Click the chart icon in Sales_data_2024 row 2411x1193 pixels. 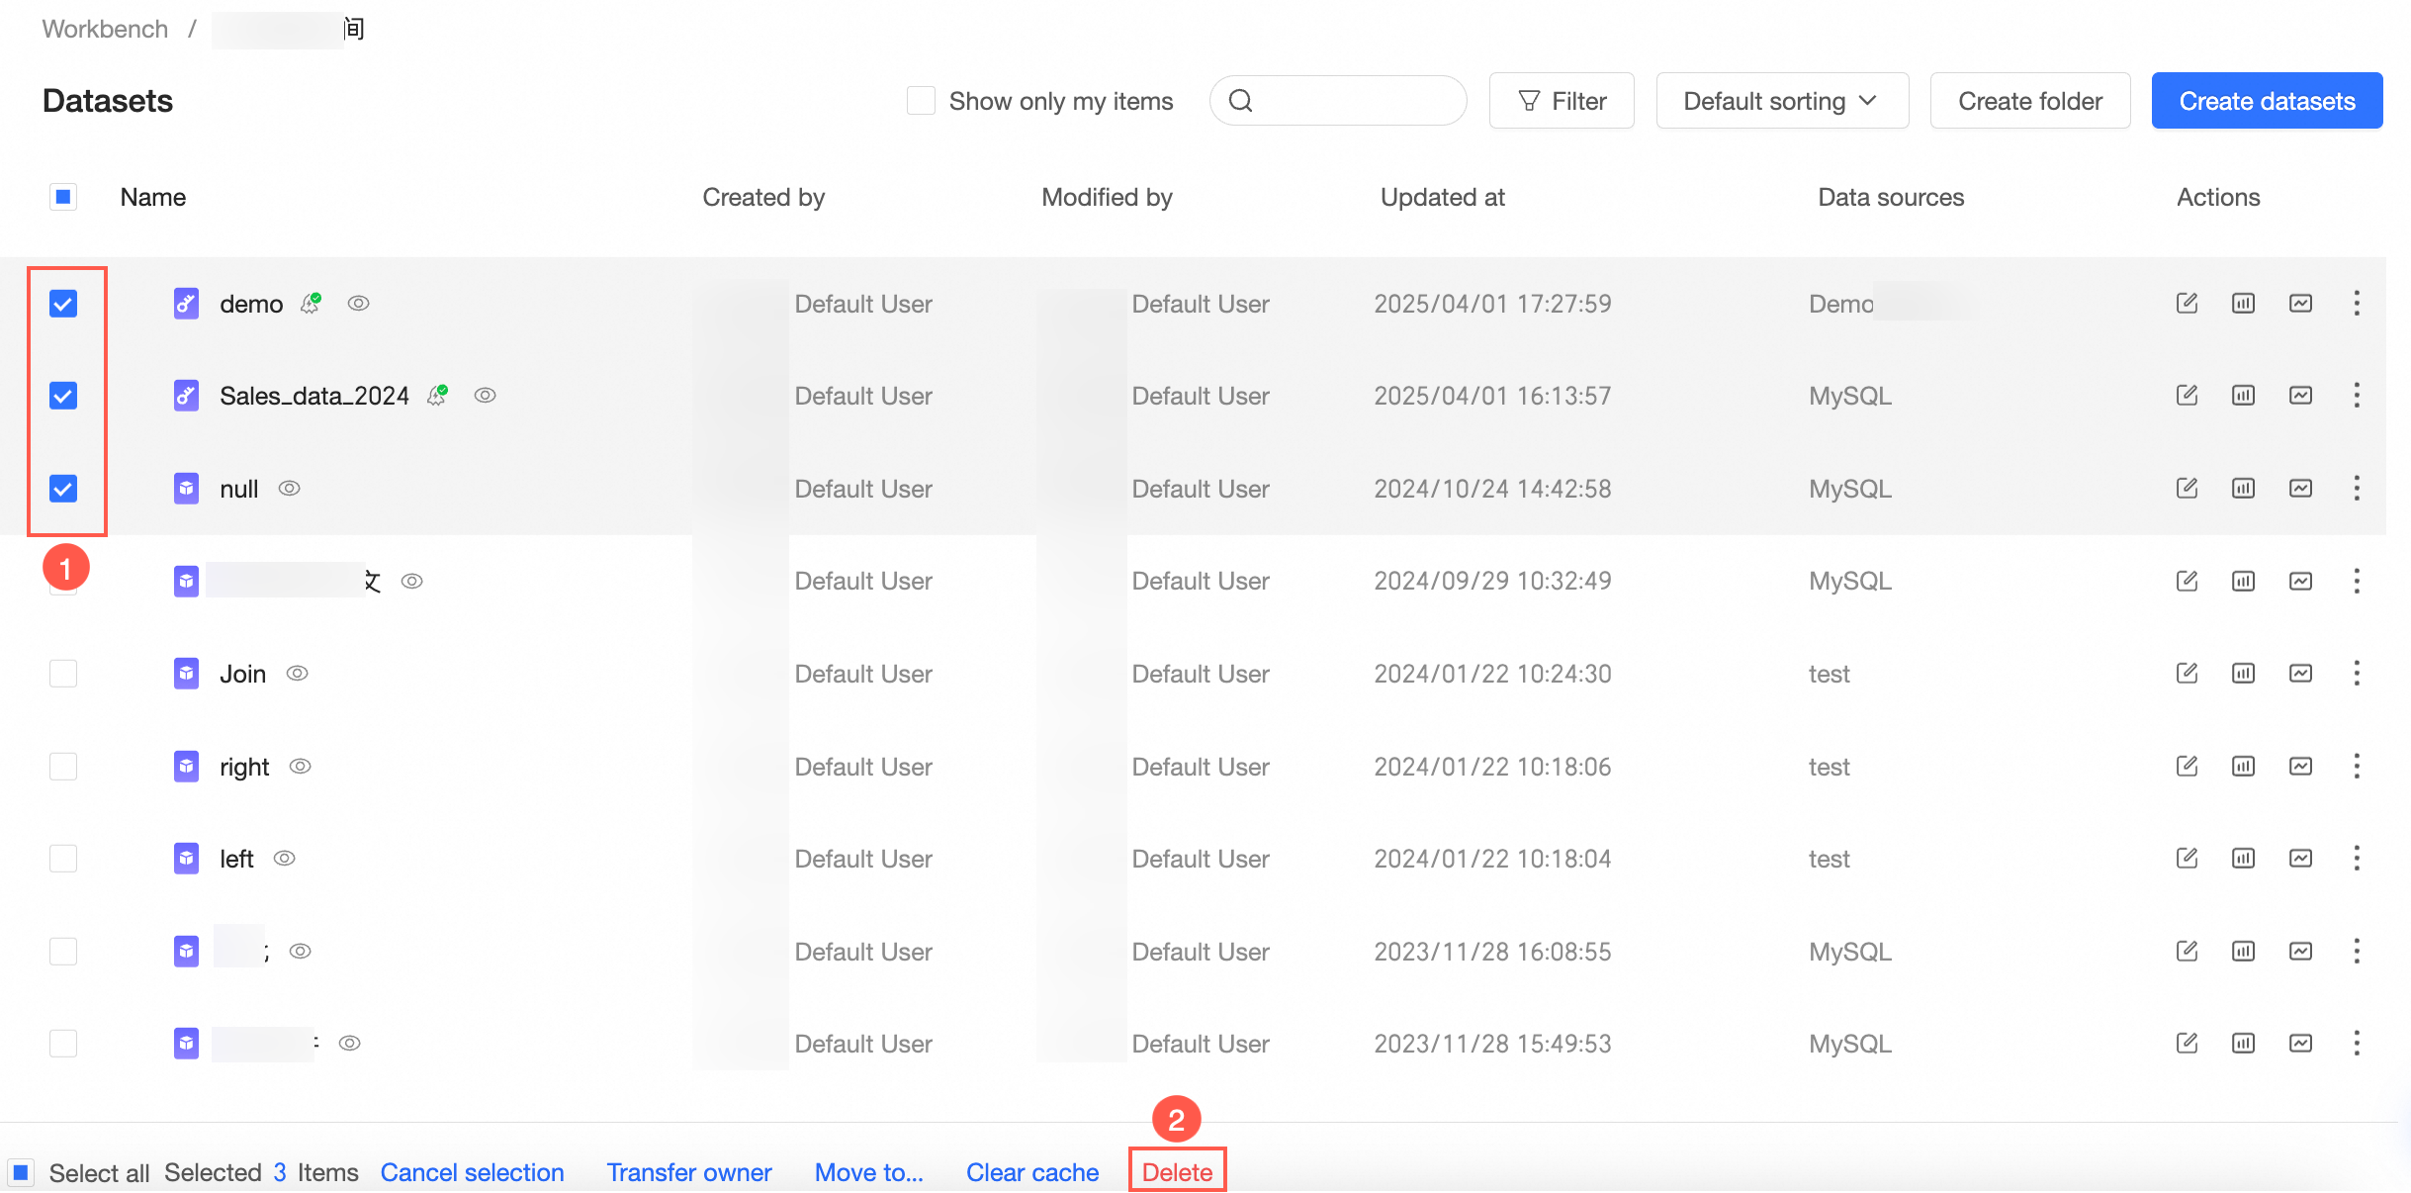[2243, 396]
